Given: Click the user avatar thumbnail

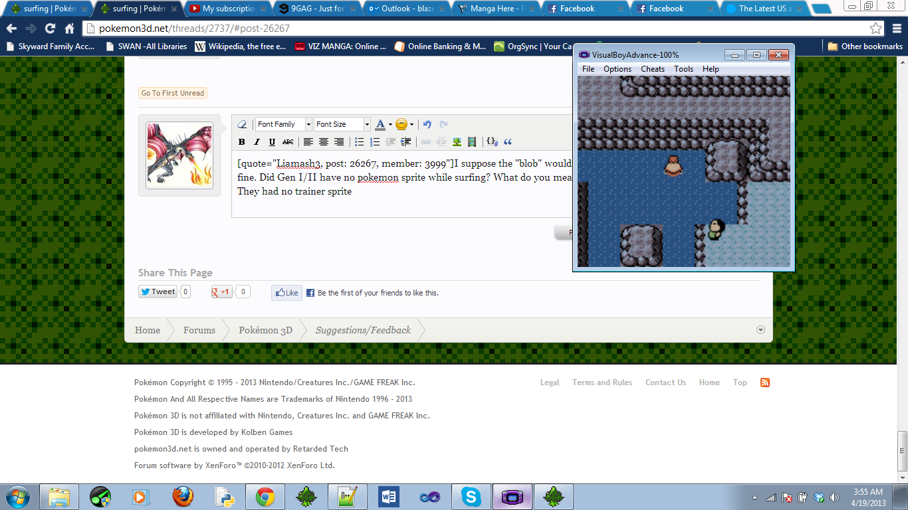Looking at the screenshot, I should pos(179,155).
